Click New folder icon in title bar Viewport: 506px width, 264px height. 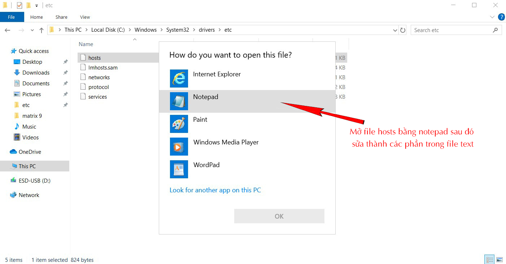click(29, 5)
